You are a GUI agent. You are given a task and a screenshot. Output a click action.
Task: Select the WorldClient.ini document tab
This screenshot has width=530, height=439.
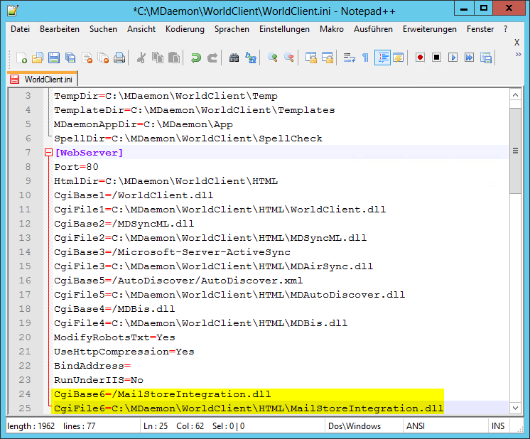pos(43,78)
